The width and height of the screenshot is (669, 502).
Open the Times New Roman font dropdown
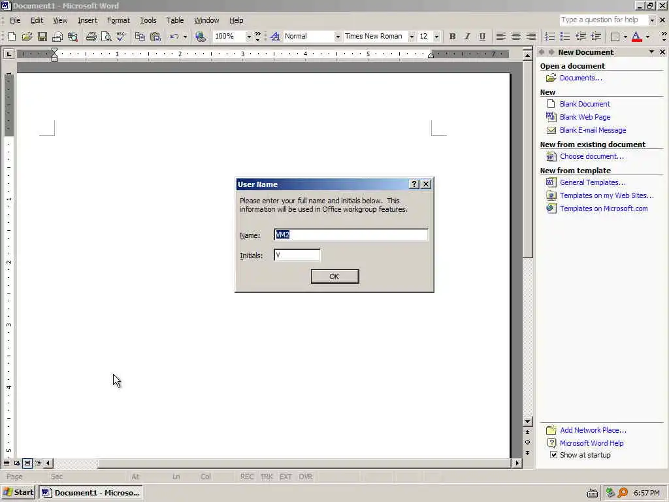click(412, 37)
